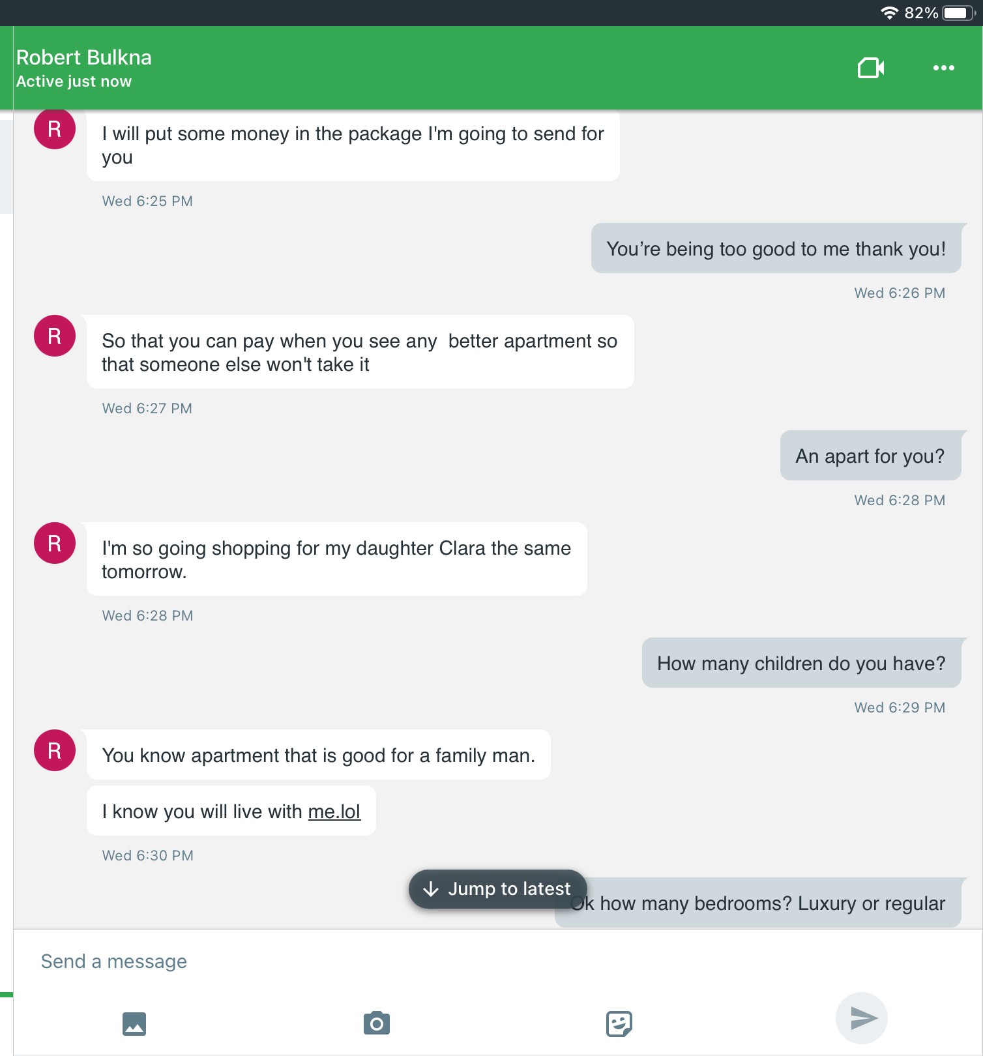Select the "You're being too good" message
This screenshot has height=1056, width=983.
pyautogui.click(x=776, y=248)
